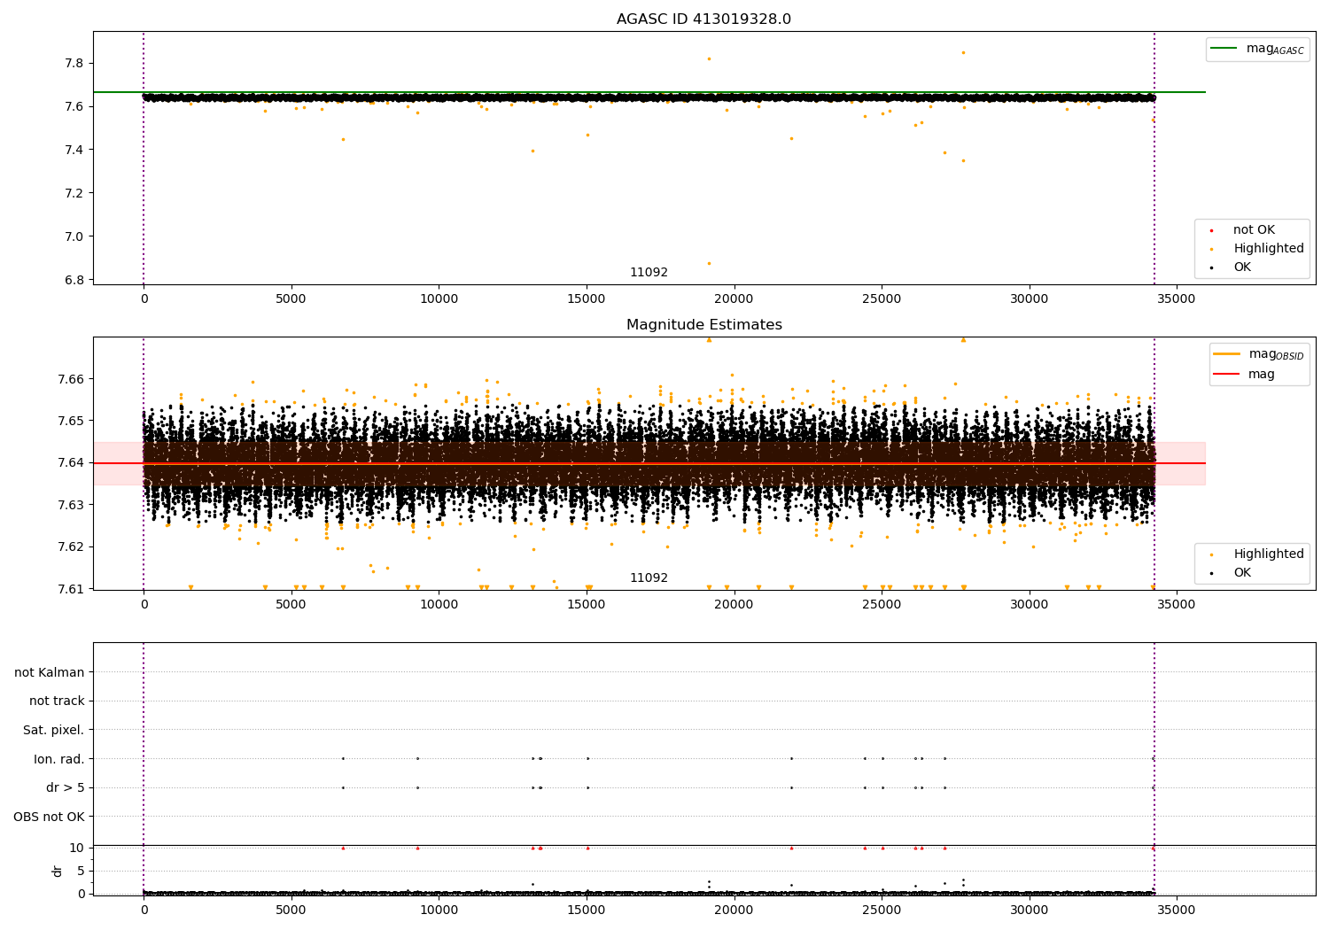Select the orange mag OBSID line swatch in legend
1329x930 pixels.
coord(1227,354)
